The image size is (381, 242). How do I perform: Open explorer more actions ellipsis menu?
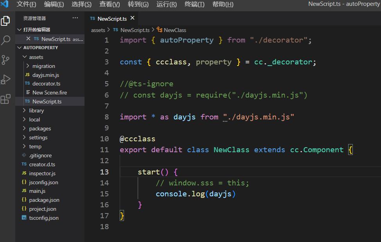(x=75, y=18)
